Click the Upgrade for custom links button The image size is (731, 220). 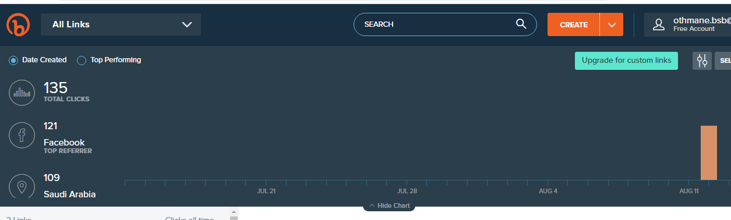coord(626,61)
